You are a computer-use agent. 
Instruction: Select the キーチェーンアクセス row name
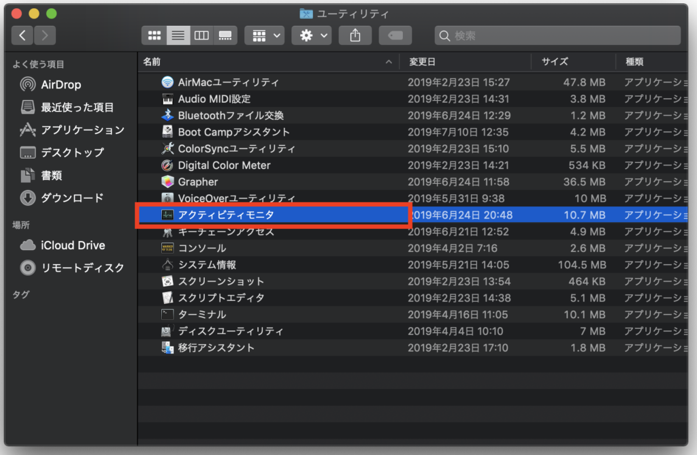226,232
